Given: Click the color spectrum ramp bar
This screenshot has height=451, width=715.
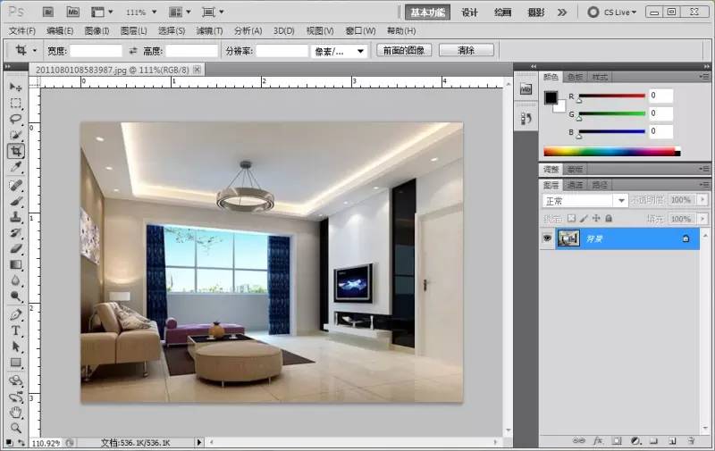Looking at the screenshot, I should click(610, 152).
